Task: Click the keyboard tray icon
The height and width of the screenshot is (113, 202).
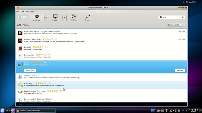Action: point(162,110)
